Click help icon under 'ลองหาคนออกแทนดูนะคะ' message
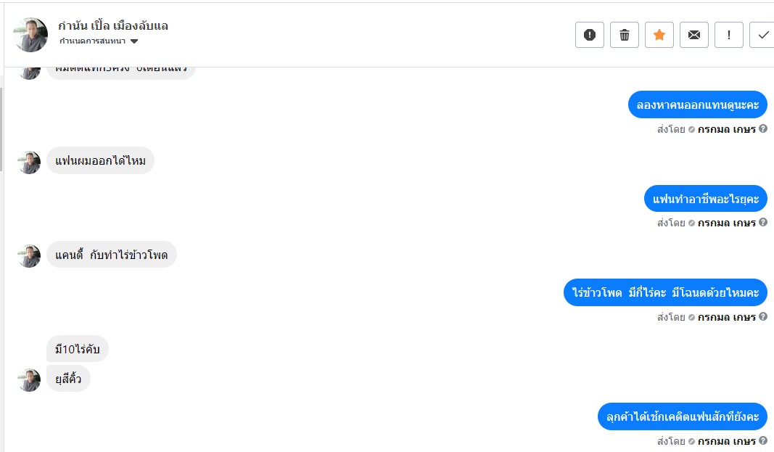The height and width of the screenshot is (452, 774). tap(763, 129)
